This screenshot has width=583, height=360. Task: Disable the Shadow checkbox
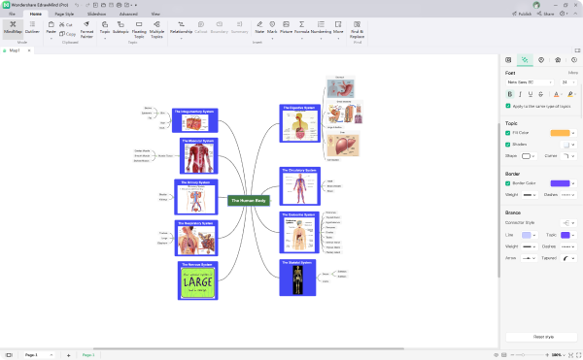[x=507, y=145]
